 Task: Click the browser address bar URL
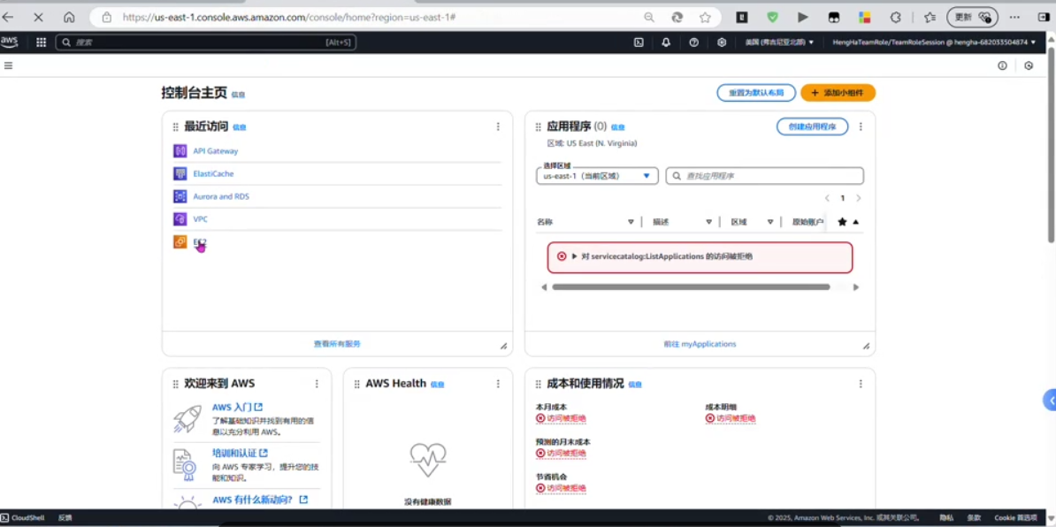[x=289, y=18]
